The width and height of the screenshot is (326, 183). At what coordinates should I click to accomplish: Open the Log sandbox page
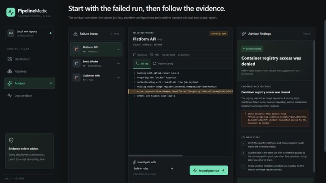coord(29,96)
